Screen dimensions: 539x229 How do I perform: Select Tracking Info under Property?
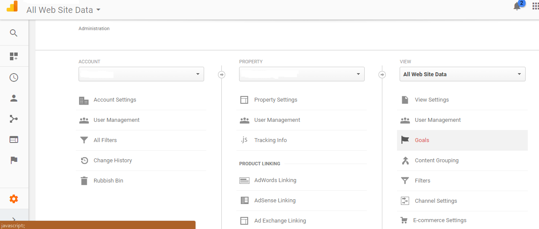tap(270, 140)
